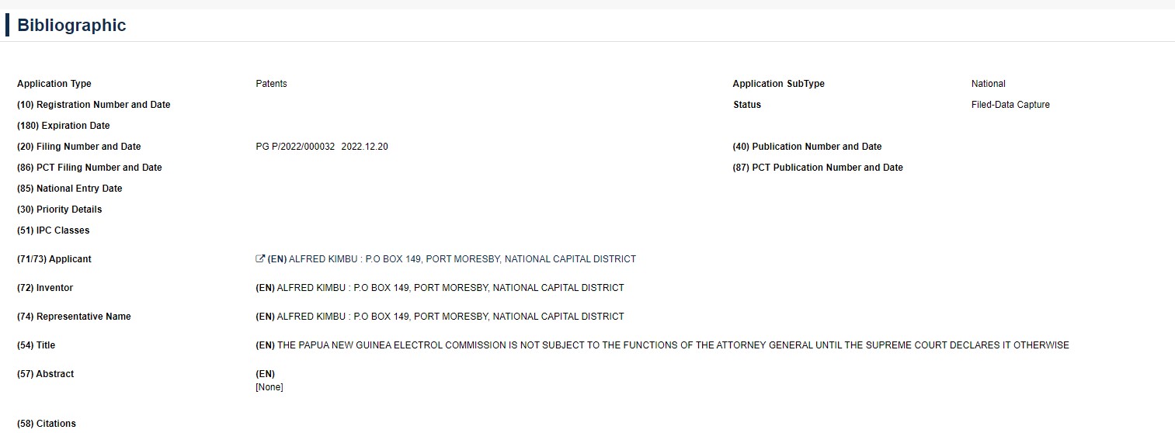
Task: Click the inventor ALFRED KIMBU entry
Action: (440, 288)
